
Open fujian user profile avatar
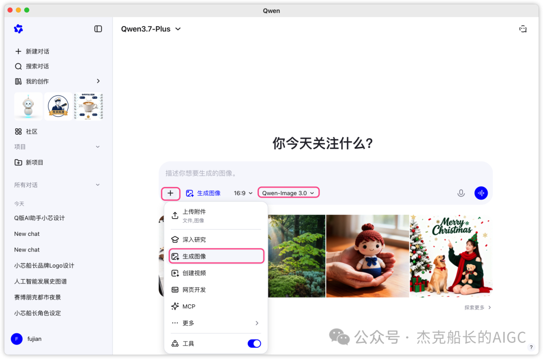click(x=17, y=339)
